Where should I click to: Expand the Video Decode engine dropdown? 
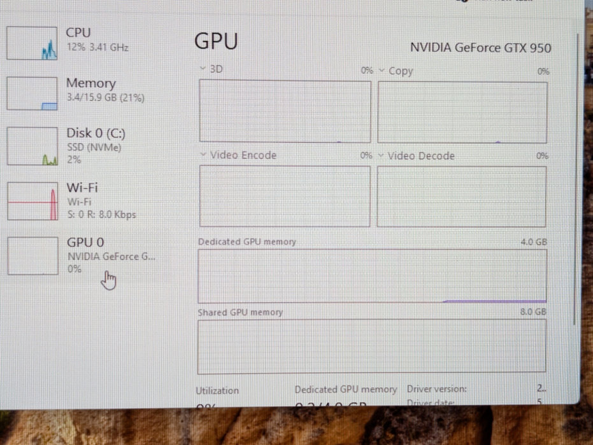[x=381, y=156]
